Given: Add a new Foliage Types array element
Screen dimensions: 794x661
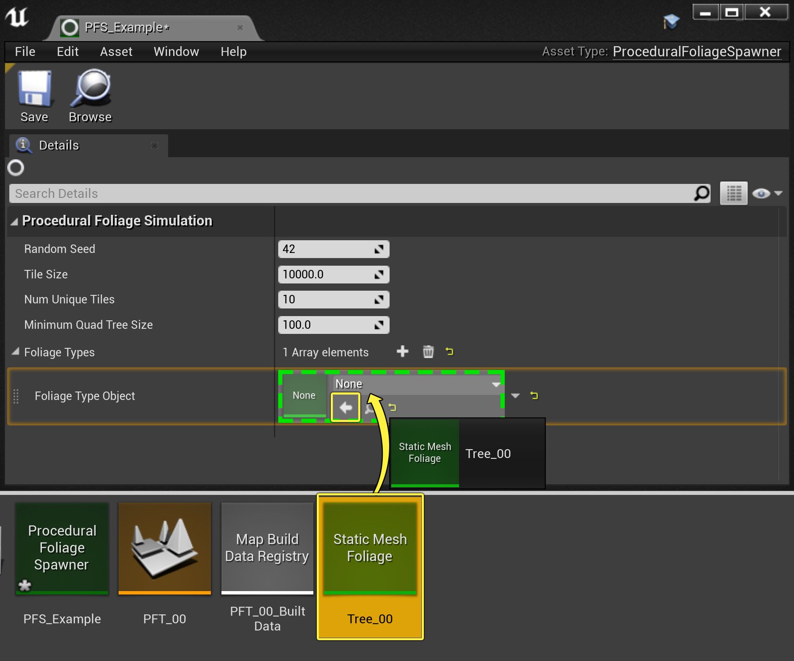Looking at the screenshot, I should point(403,352).
